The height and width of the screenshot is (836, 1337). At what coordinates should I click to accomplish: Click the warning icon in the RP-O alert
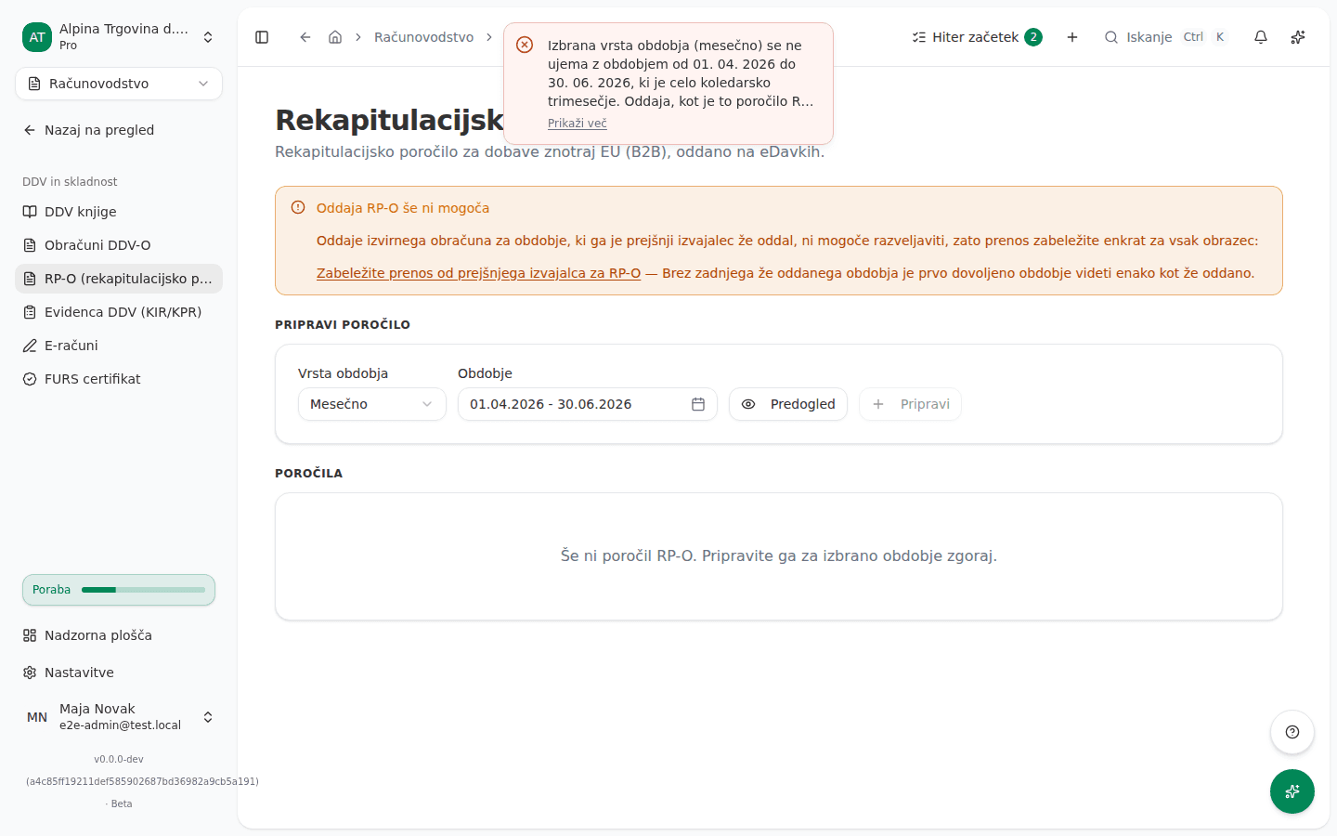tap(298, 207)
